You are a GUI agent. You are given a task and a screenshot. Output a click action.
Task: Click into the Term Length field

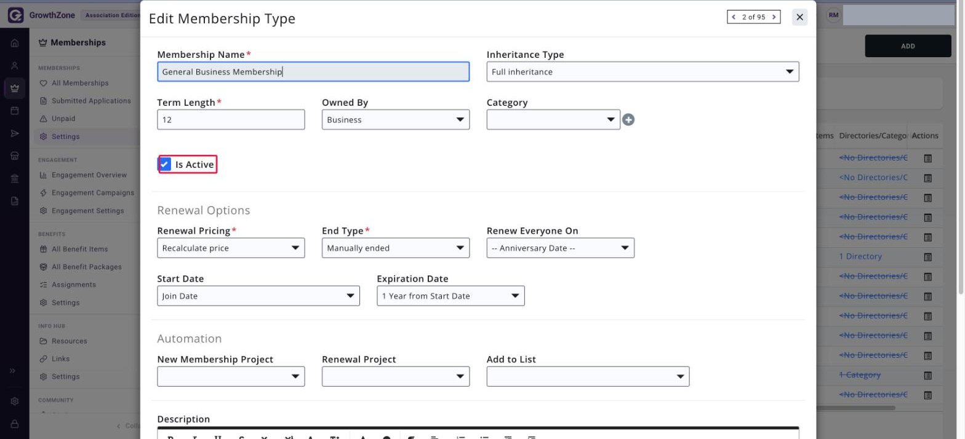[231, 120]
